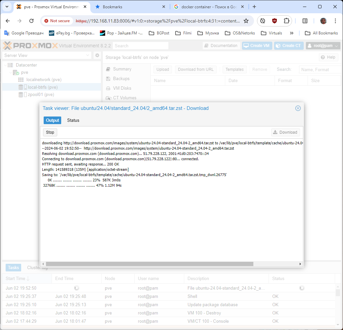Select the VM 100 - Destroy task row
This screenshot has width=343, height=330.
(169, 313)
